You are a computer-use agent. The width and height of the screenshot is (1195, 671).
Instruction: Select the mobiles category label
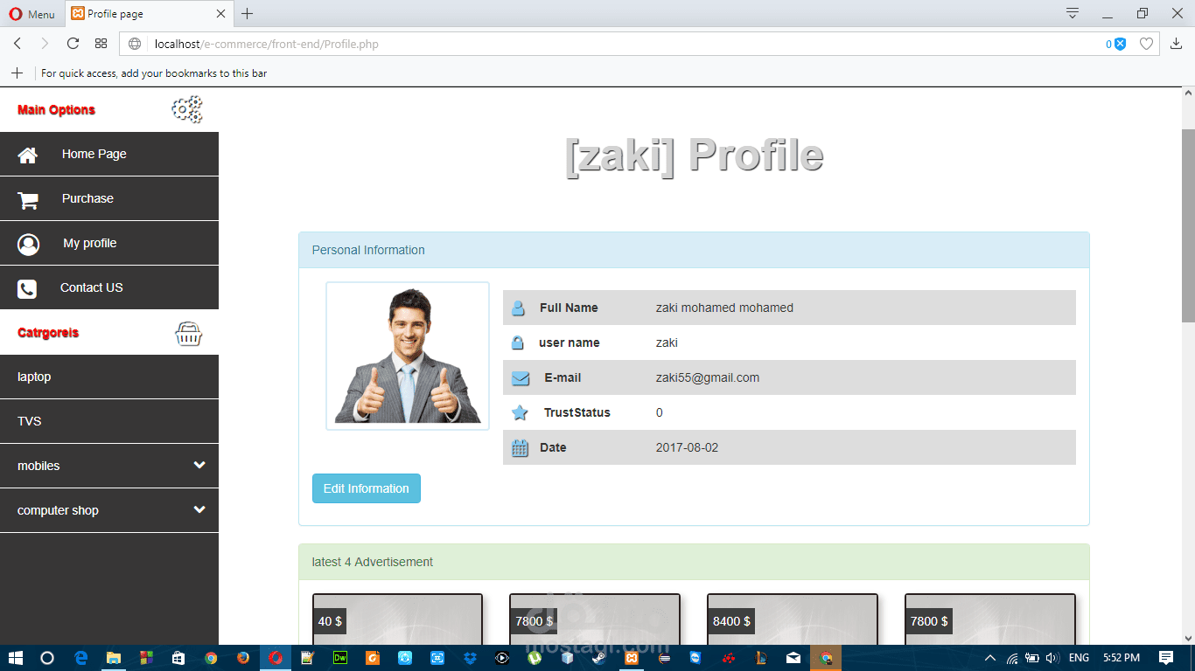coord(38,466)
